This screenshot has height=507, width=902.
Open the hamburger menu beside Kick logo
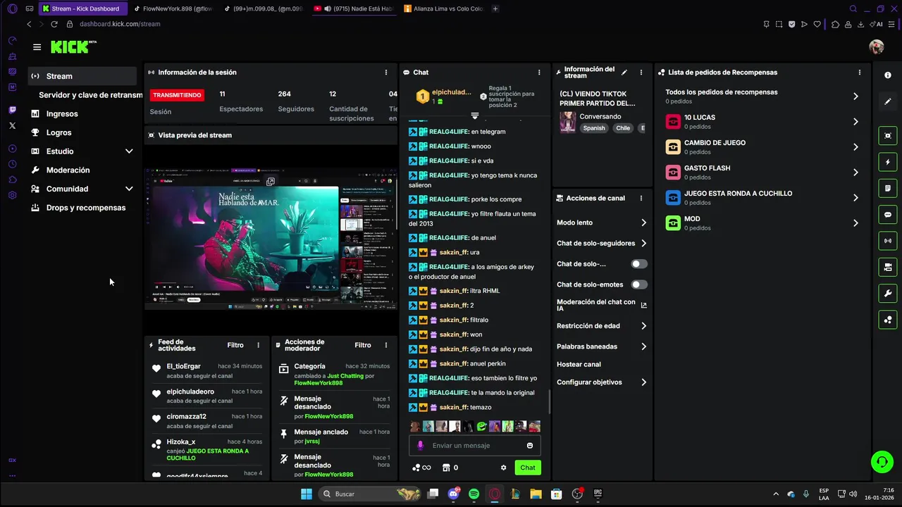(x=37, y=47)
